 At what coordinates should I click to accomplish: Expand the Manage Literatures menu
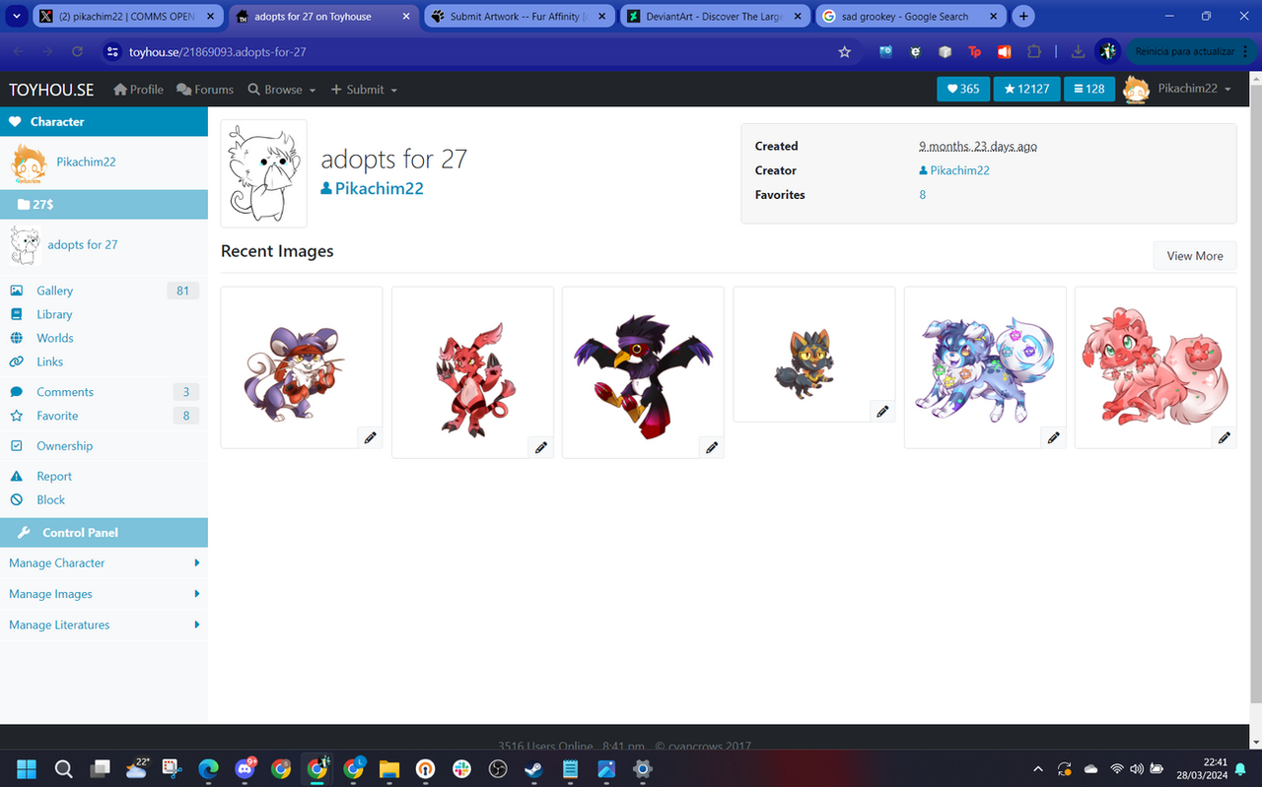(x=104, y=624)
